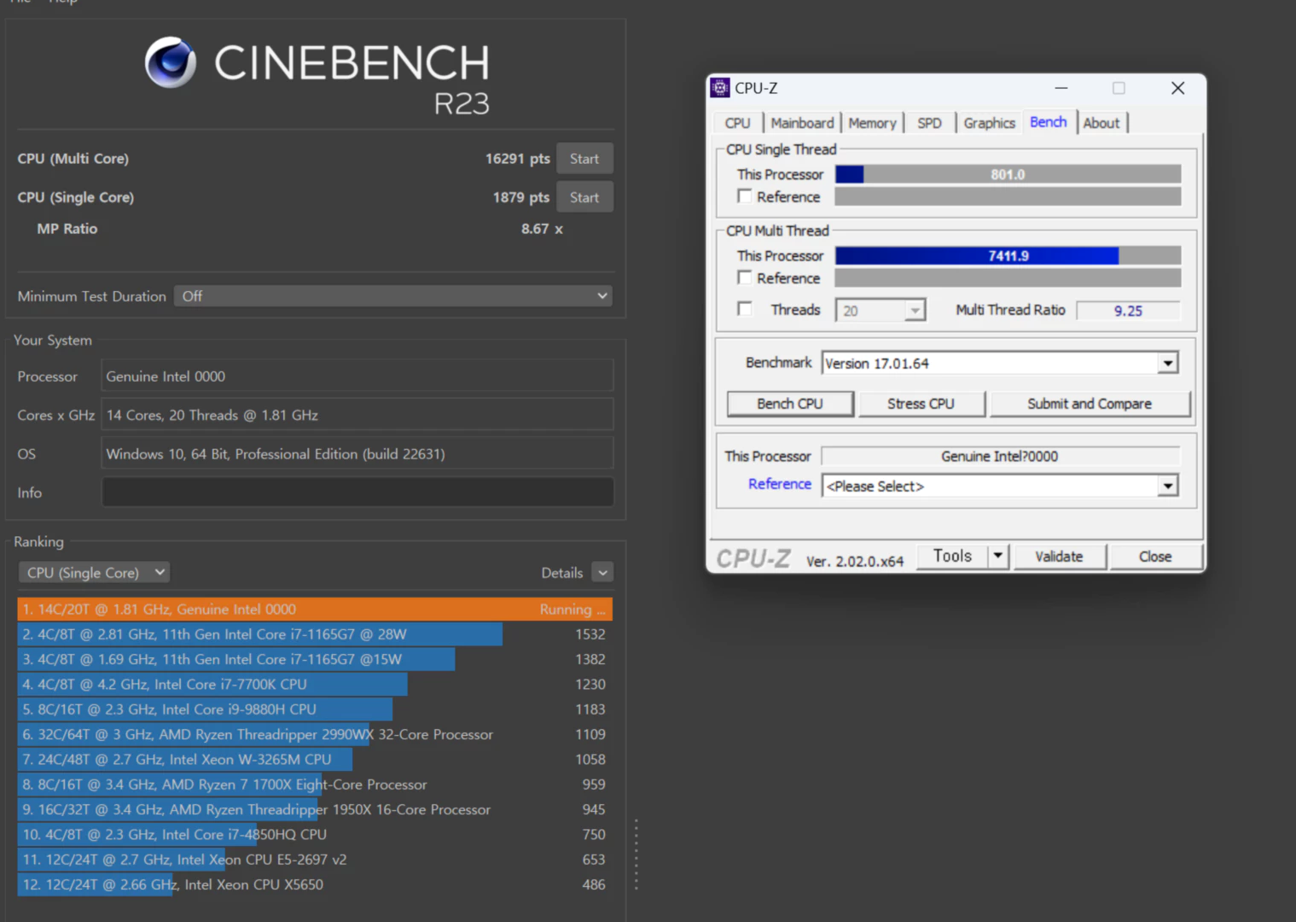1296x922 pixels.
Task: Click the Multi Thread Ratio field 9.25
Action: coord(1128,311)
